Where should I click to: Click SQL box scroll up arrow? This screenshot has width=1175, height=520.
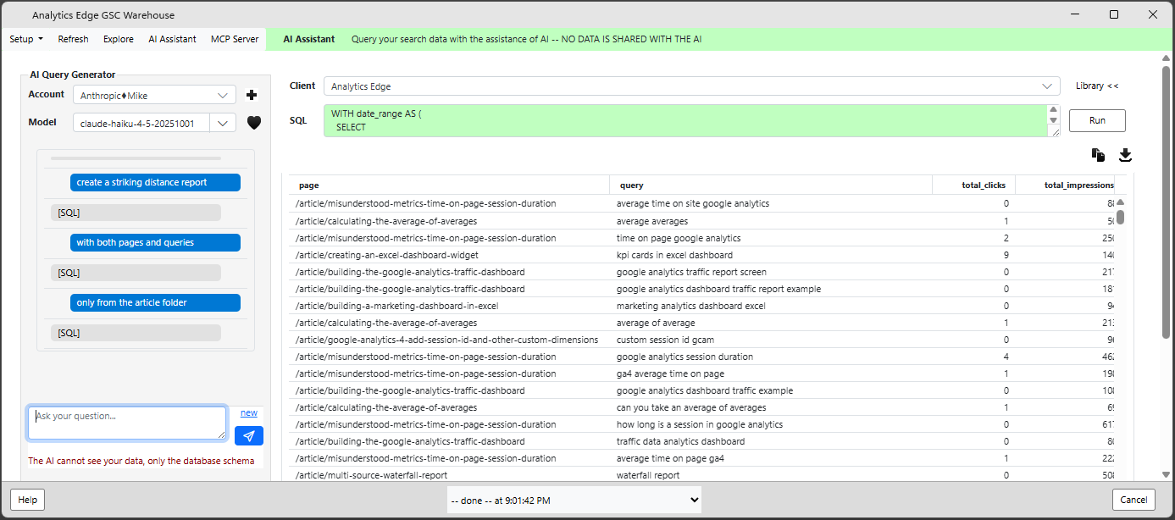click(x=1054, y=109)
